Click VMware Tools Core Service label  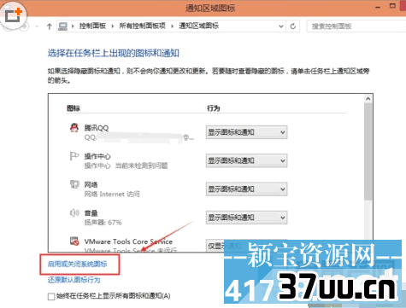click(128, 241)
